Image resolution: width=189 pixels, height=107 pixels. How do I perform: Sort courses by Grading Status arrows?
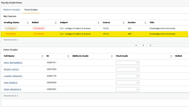click(x=28, y=23)
